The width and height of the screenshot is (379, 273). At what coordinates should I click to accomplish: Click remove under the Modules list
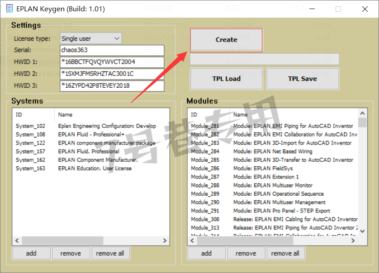[x=246, y=253]
